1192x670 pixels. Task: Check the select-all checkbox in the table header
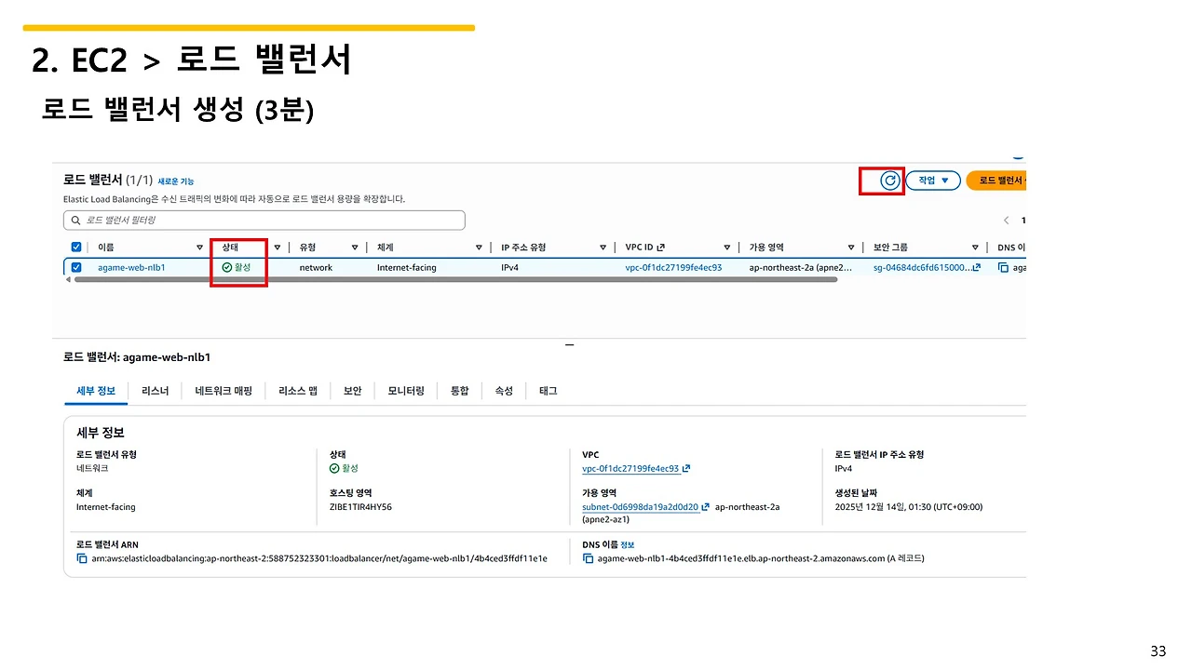75,247
